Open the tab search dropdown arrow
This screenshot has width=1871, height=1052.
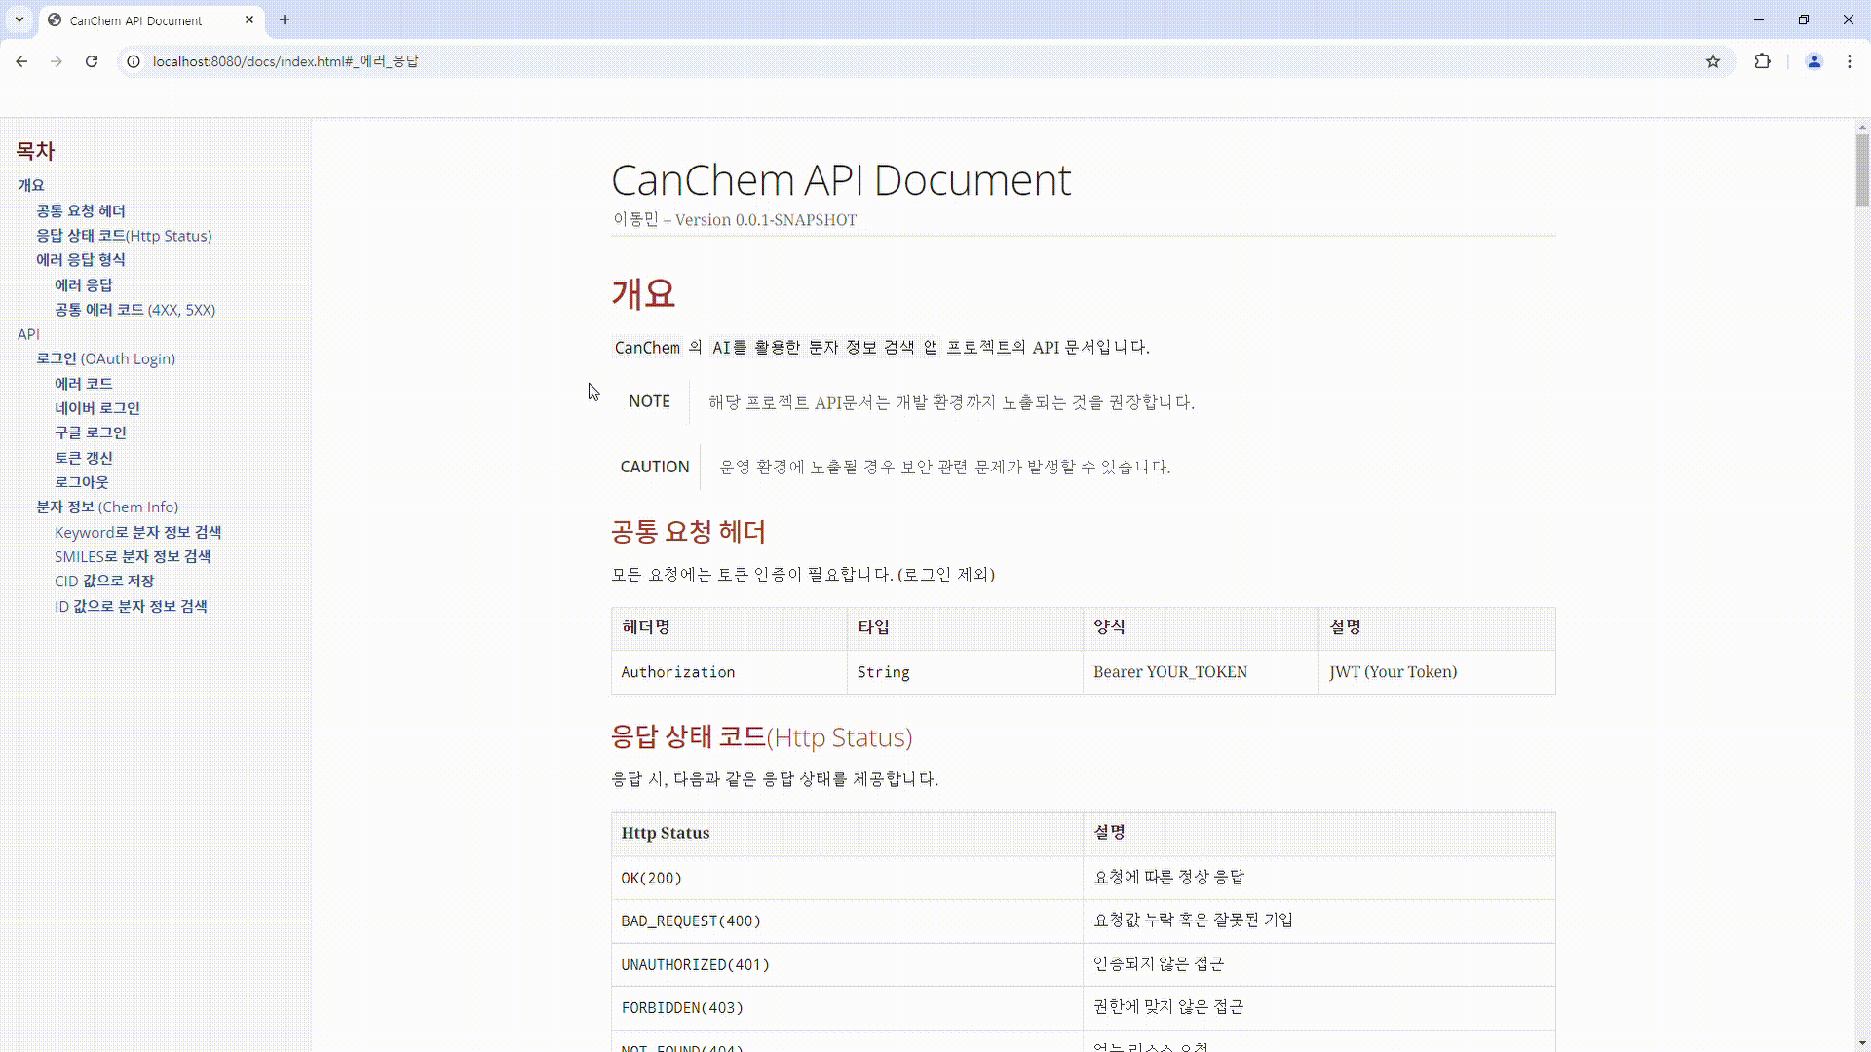click(19, 19)
